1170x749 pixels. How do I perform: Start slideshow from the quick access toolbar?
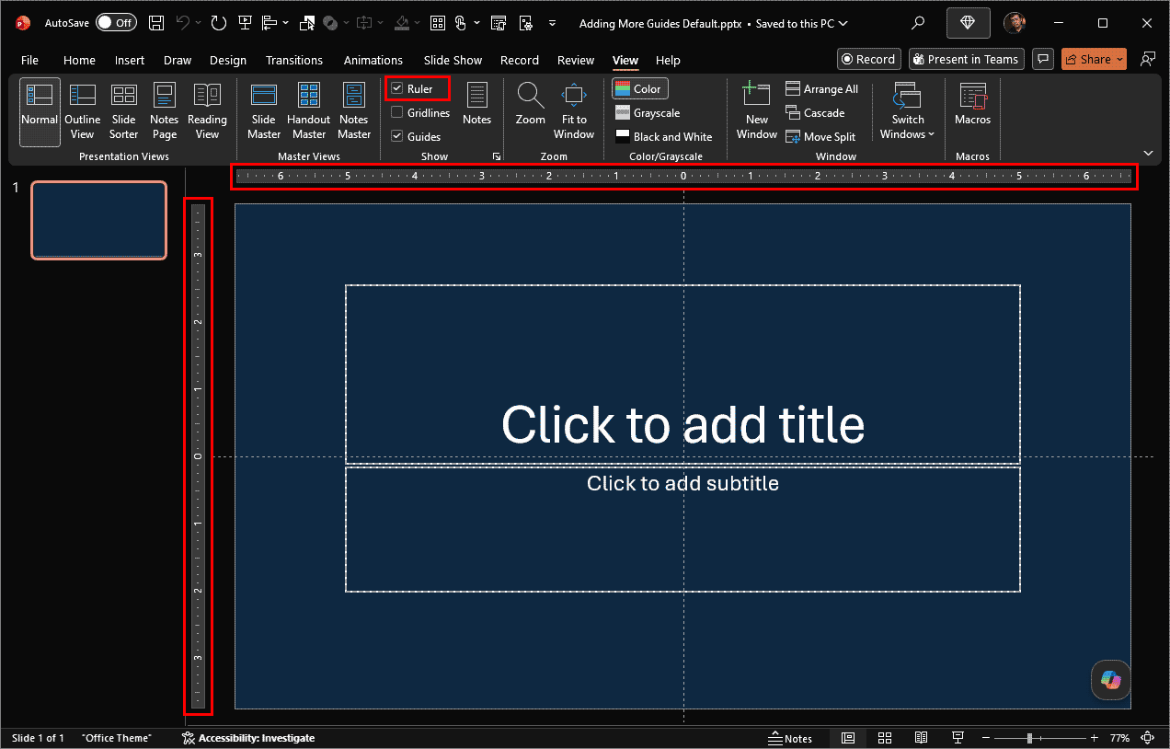[x=245, y=23]
